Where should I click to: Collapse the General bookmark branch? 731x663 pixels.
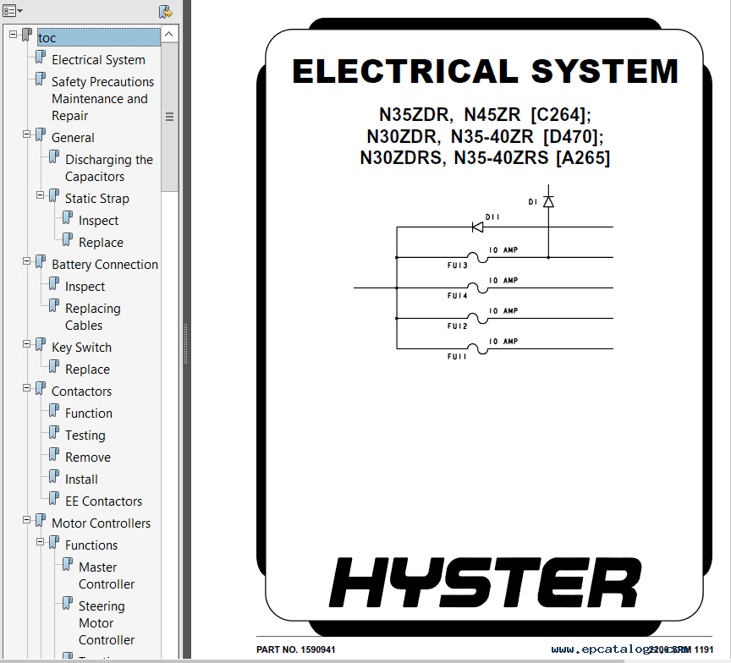(x=26, y=134)
